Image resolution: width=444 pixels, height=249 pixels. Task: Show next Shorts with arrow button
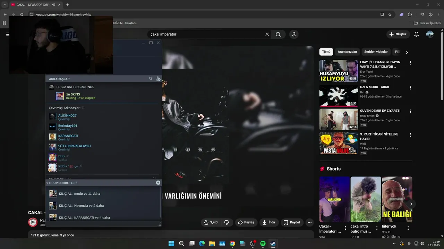coord(411,204)
